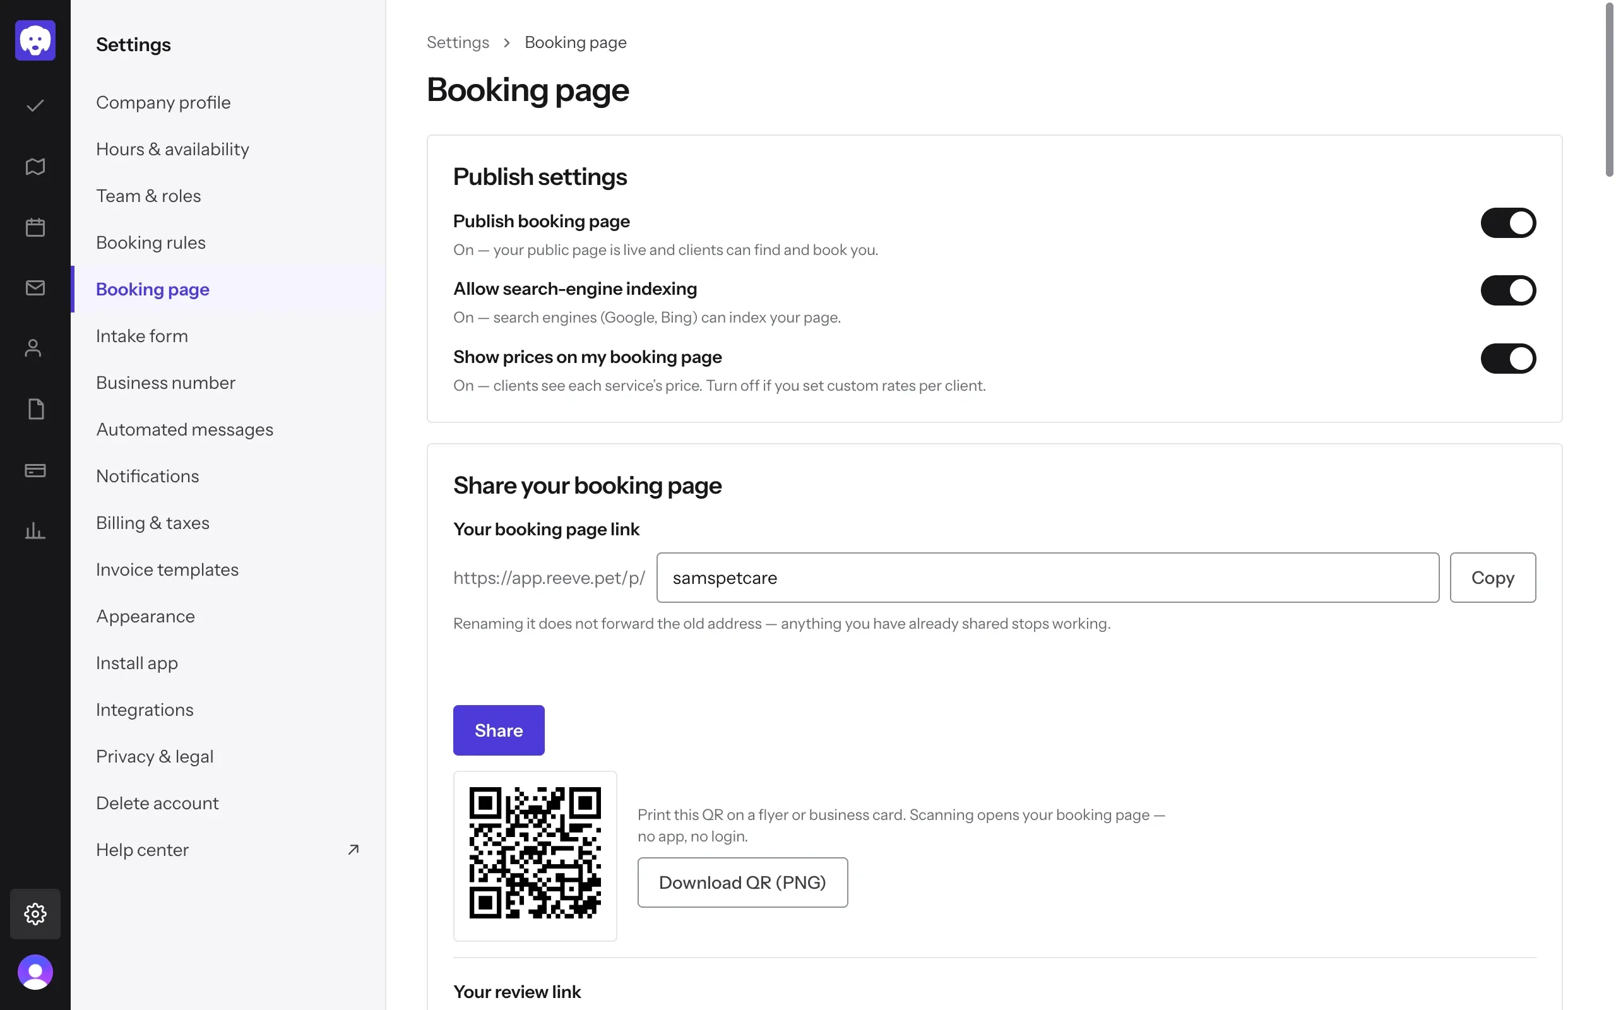Click the booking page QR code image
Viewport: 1616px width, 1010px height.
535,853
